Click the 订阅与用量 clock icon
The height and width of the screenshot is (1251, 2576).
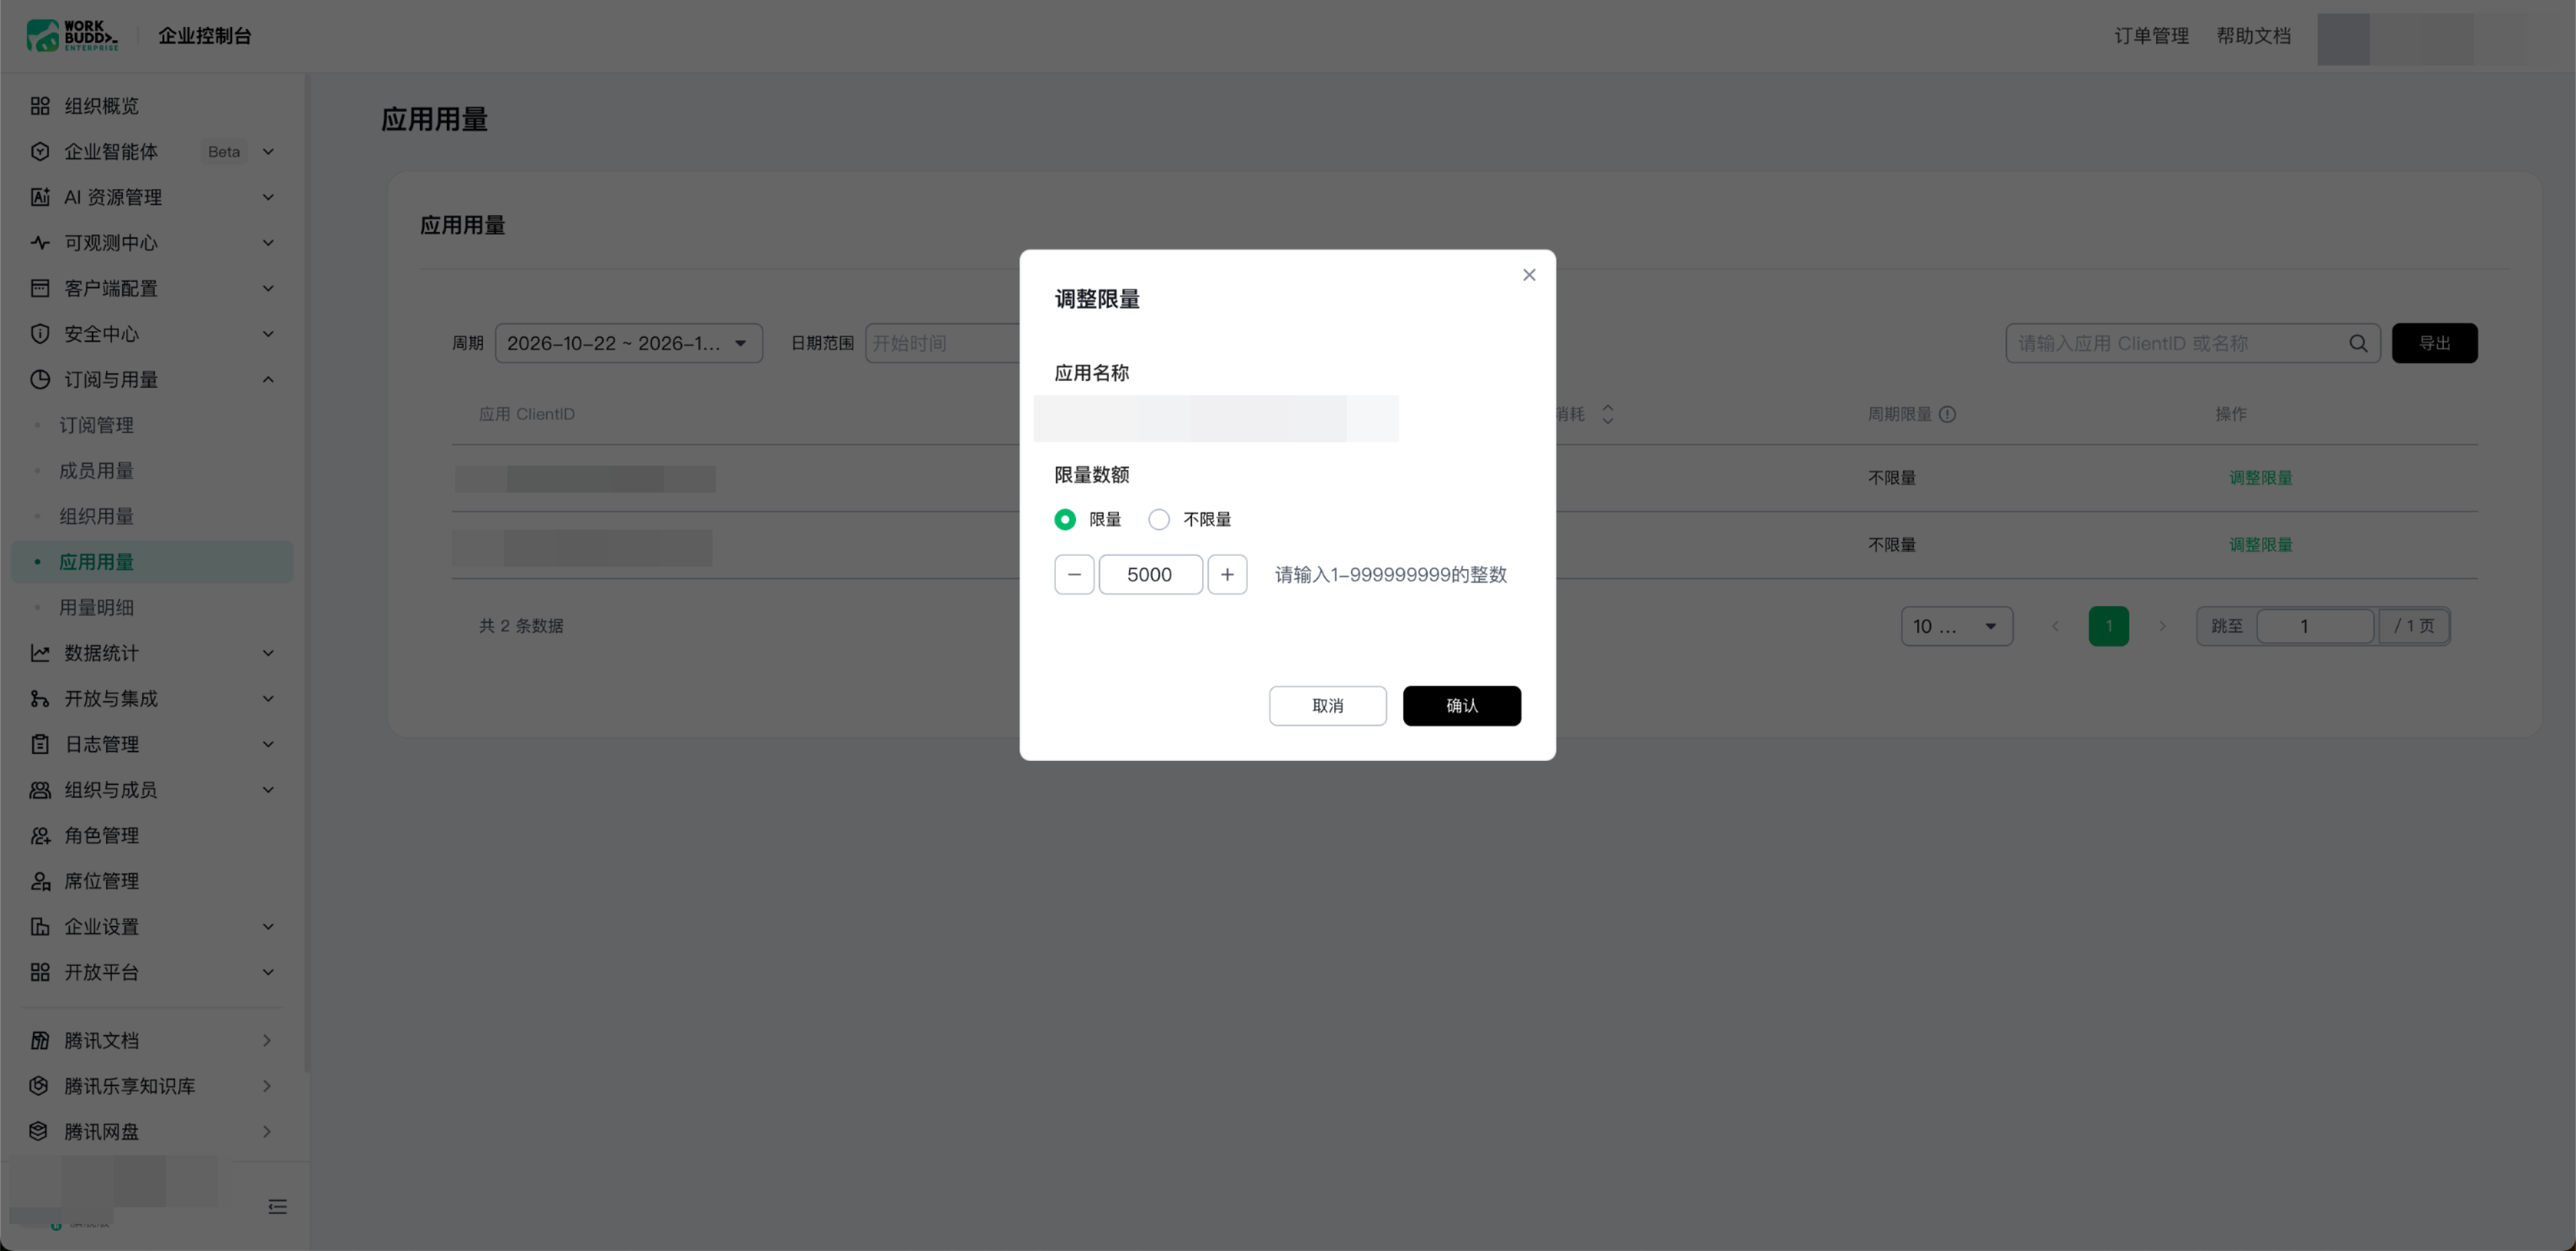point(40,379)
